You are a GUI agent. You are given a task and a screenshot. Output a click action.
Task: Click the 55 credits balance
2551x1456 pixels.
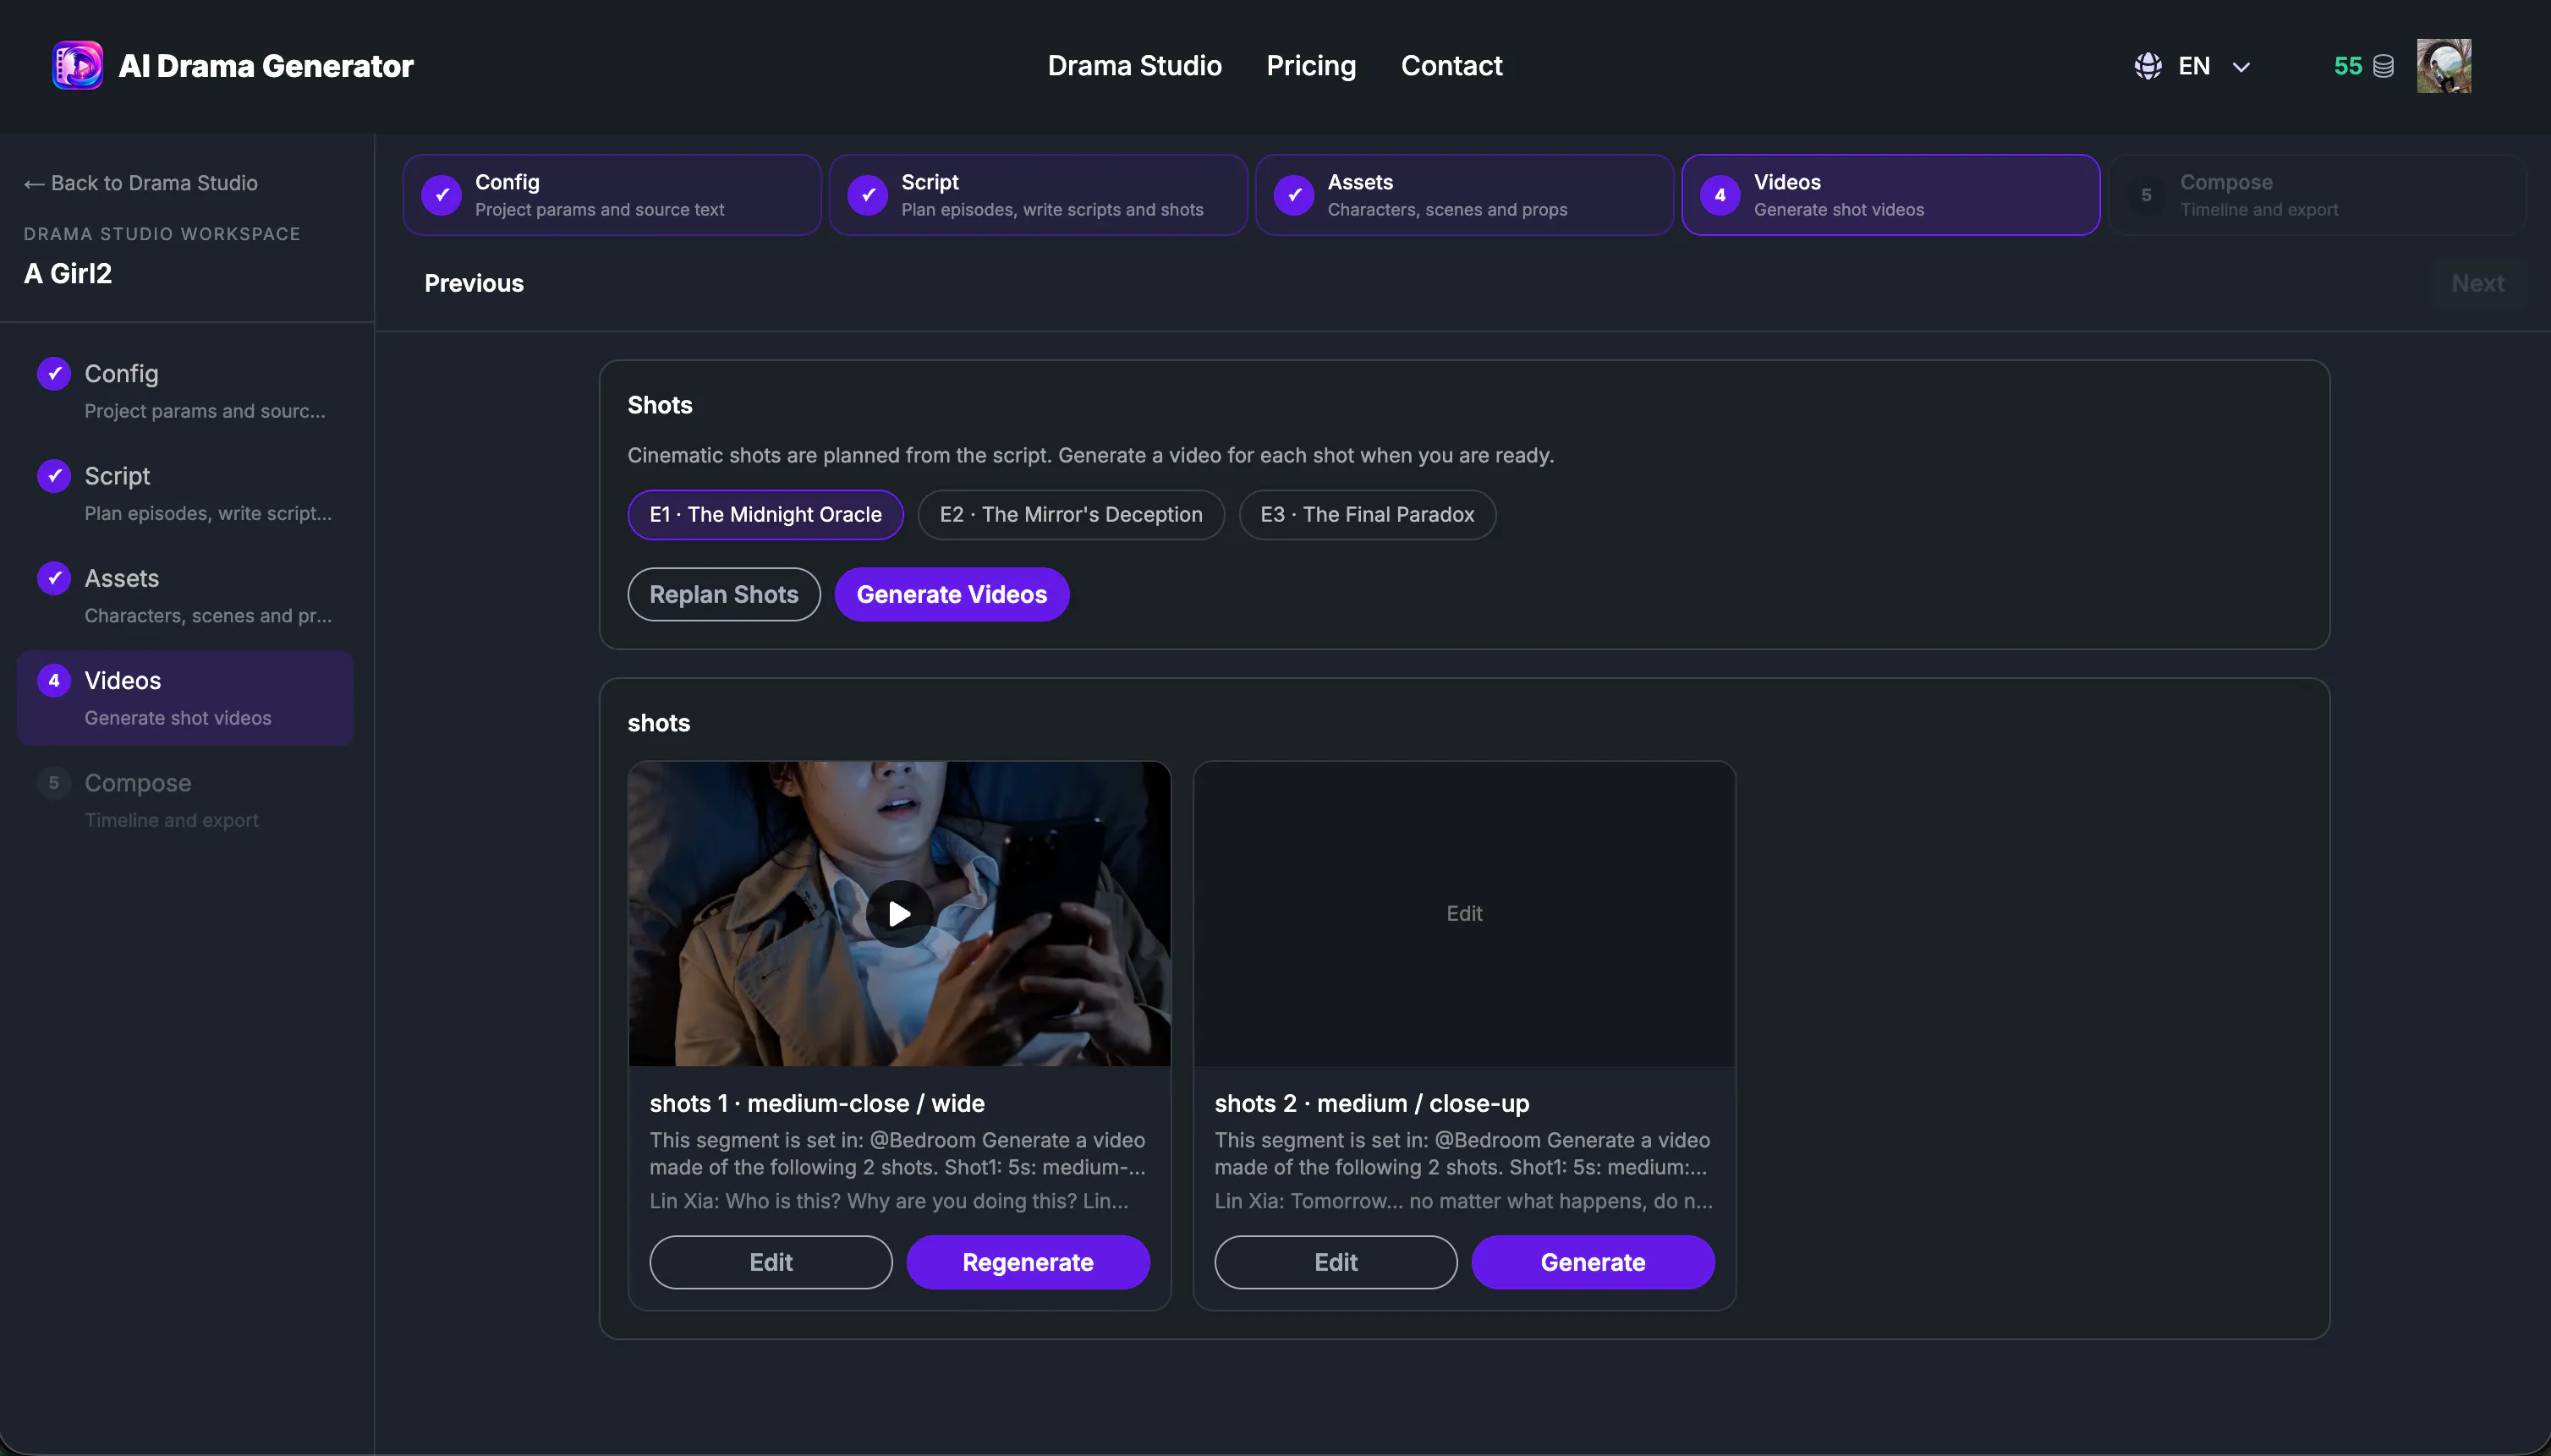click(2347, 66)
